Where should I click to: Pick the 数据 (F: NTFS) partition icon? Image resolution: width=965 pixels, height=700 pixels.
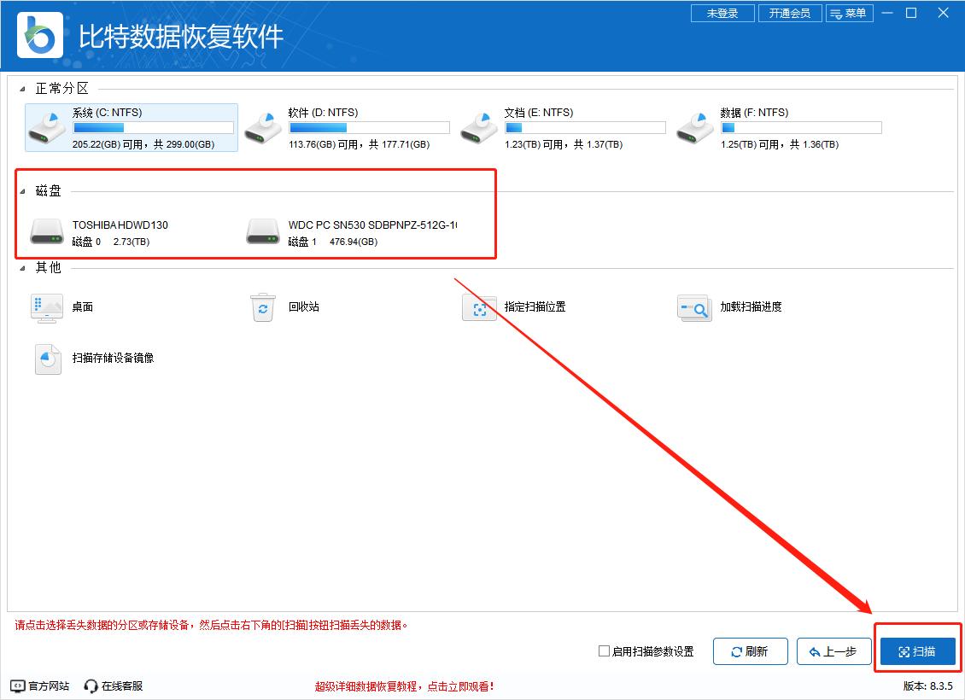coord(695,127)
